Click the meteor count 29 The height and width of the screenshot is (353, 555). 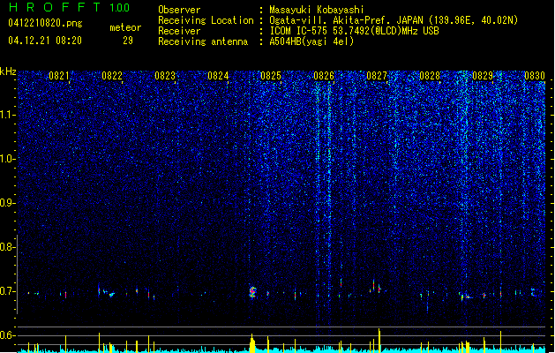pyautogui.click(x=128, y=41)
